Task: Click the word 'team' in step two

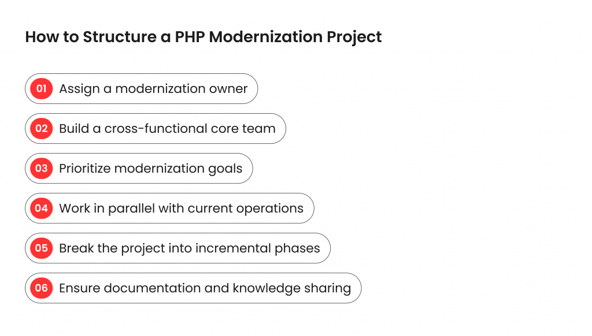Action: coord(259,129)
